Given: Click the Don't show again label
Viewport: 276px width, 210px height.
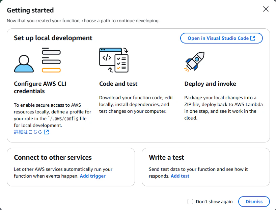Looking at the screenshot, I should [x=214, y=202].
